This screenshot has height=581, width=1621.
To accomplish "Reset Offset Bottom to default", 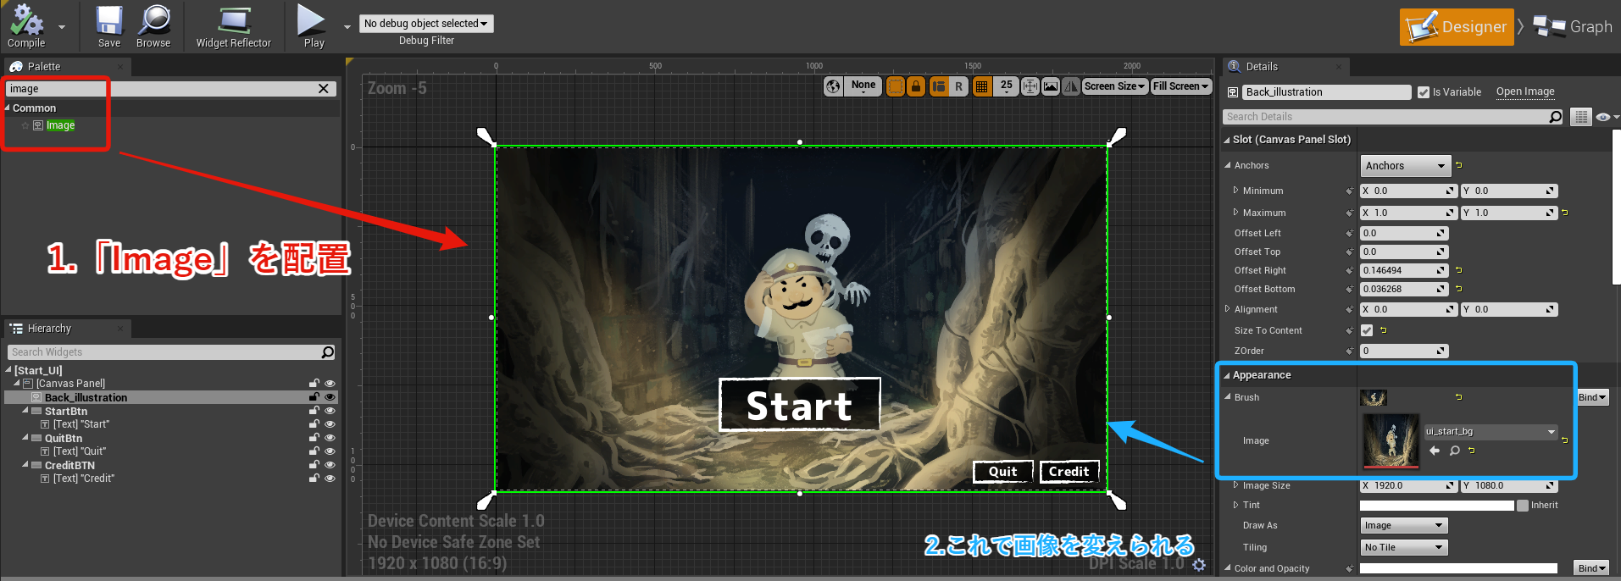I will coord(1459,289).
